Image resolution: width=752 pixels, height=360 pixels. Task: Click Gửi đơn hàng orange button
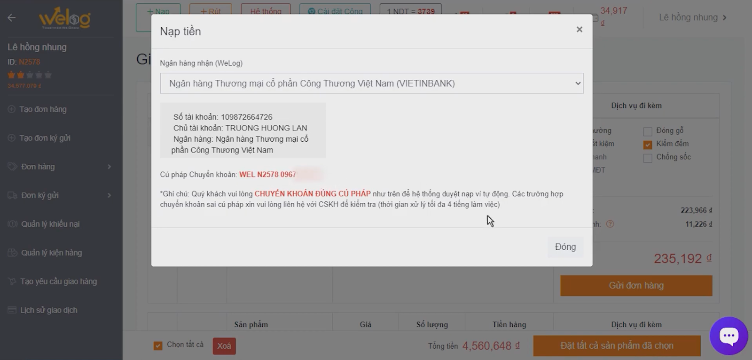point(636,285)
